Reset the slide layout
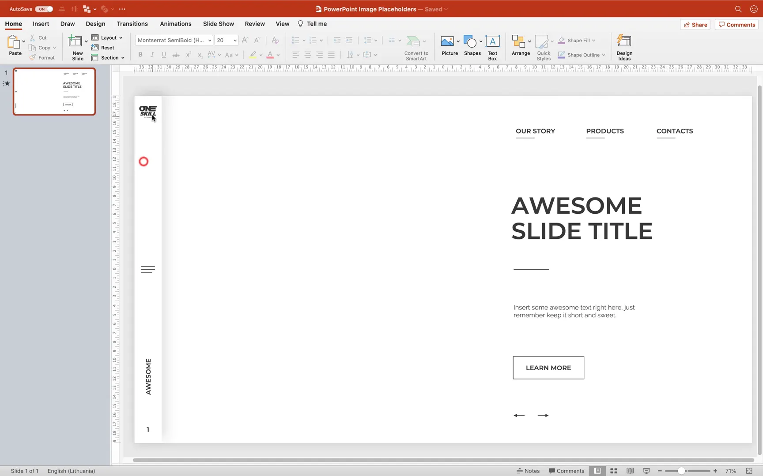The height and width of the screenshot is (476, 763). (x=103, y=48)
